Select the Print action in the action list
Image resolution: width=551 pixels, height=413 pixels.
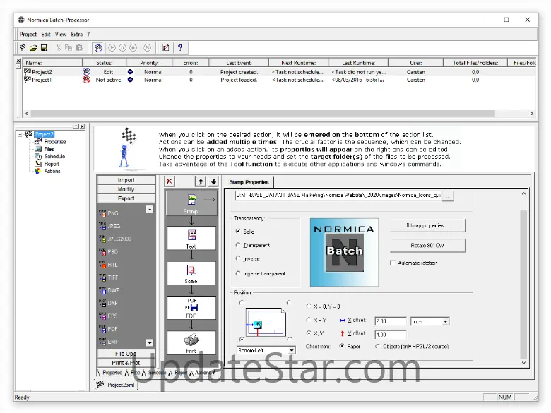[191, 342]
